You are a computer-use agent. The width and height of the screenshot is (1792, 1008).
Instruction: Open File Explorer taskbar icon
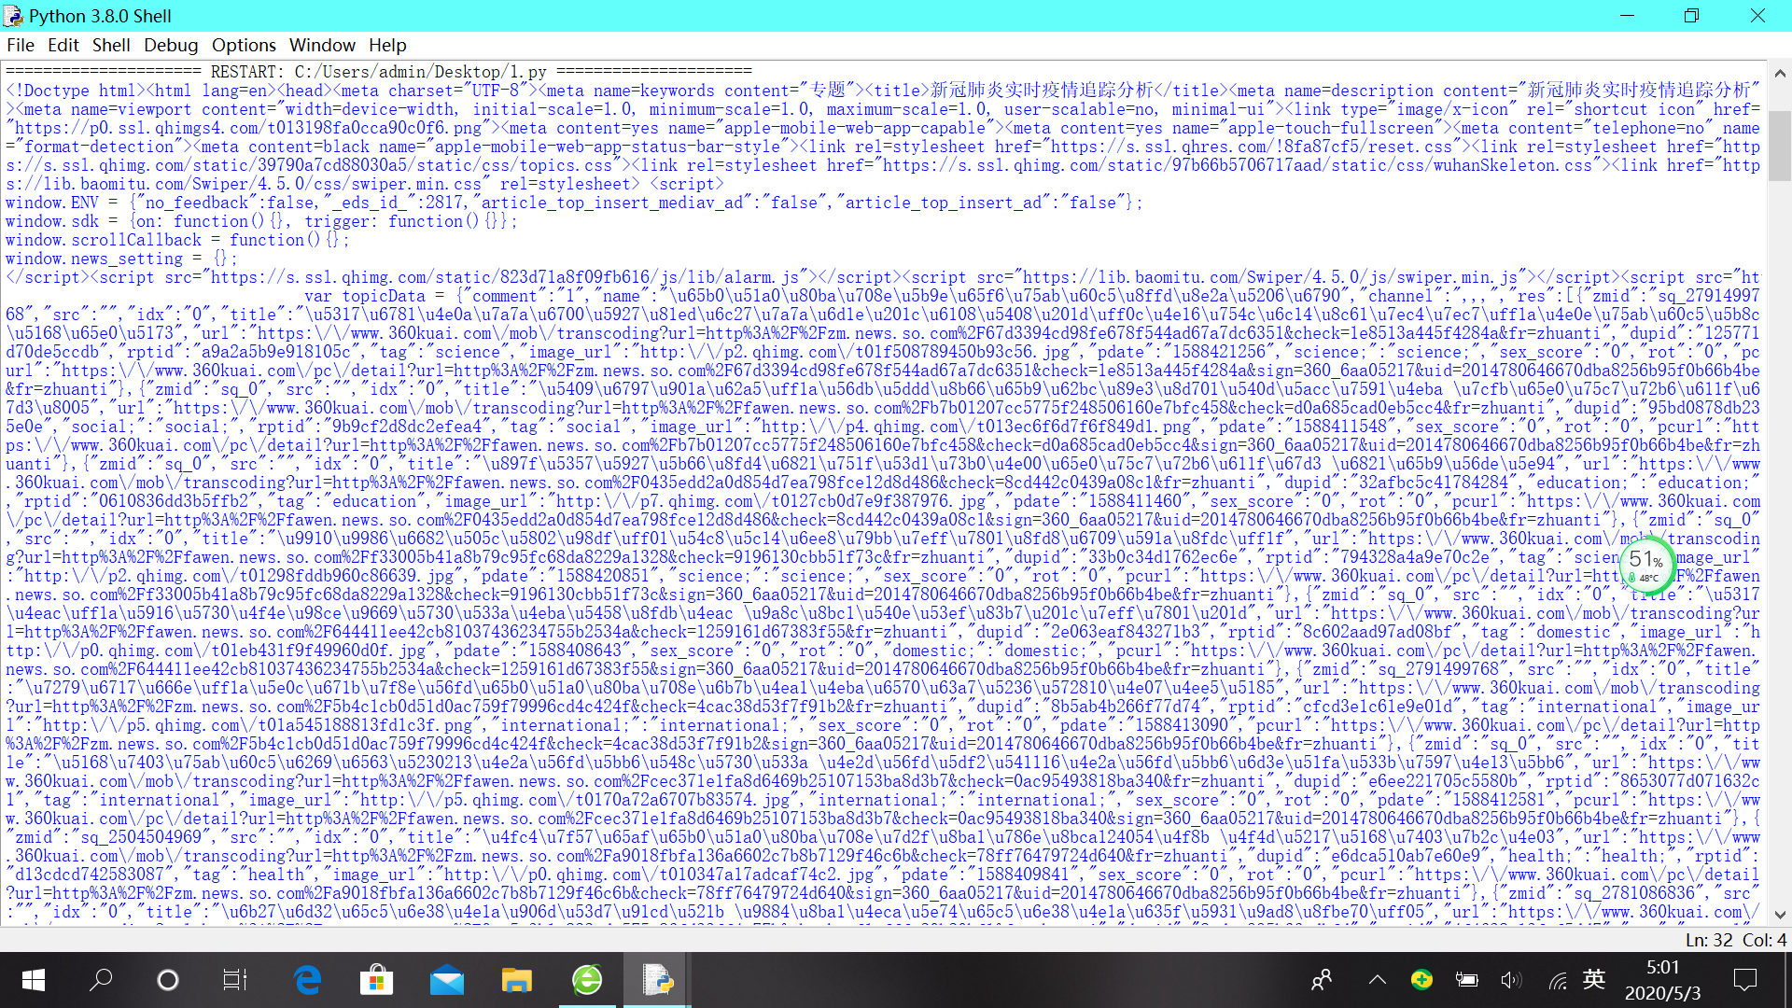[516, 980]
